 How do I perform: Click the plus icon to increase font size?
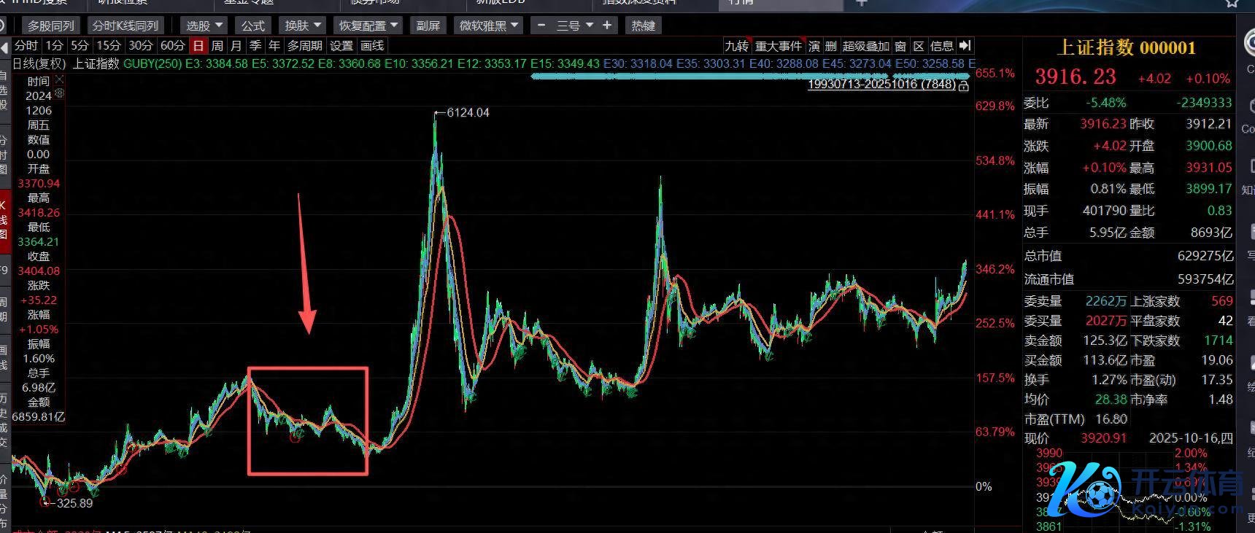(607, 26)
